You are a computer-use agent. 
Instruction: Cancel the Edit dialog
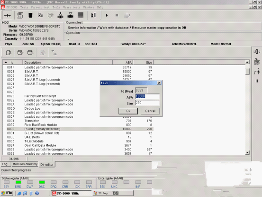[x=150, y=111]
